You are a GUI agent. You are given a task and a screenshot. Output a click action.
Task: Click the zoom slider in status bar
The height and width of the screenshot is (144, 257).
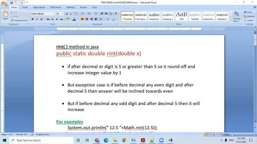click(243, 134)
